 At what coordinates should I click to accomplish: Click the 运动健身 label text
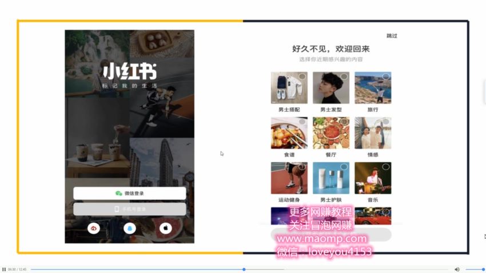point(289,200)
